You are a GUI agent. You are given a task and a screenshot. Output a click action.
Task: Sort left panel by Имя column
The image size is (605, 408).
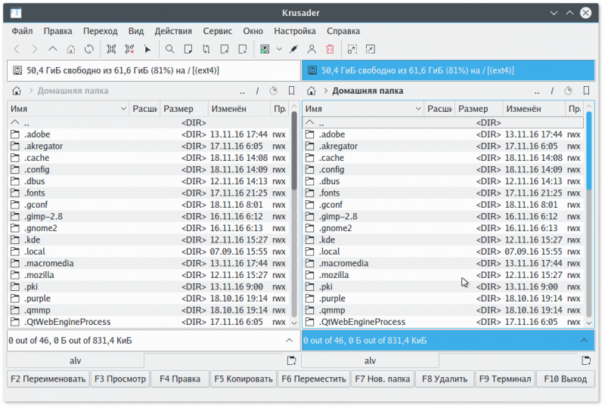(x=69, y=109)
